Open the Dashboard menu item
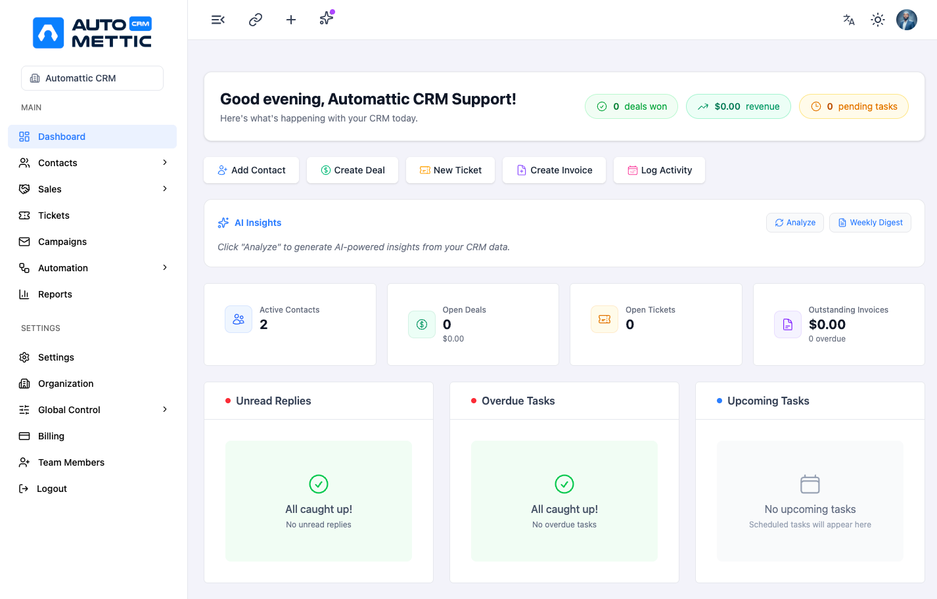The width and height of the screenshot is (937, 599). pyautogui.click(x=62, y=136)
